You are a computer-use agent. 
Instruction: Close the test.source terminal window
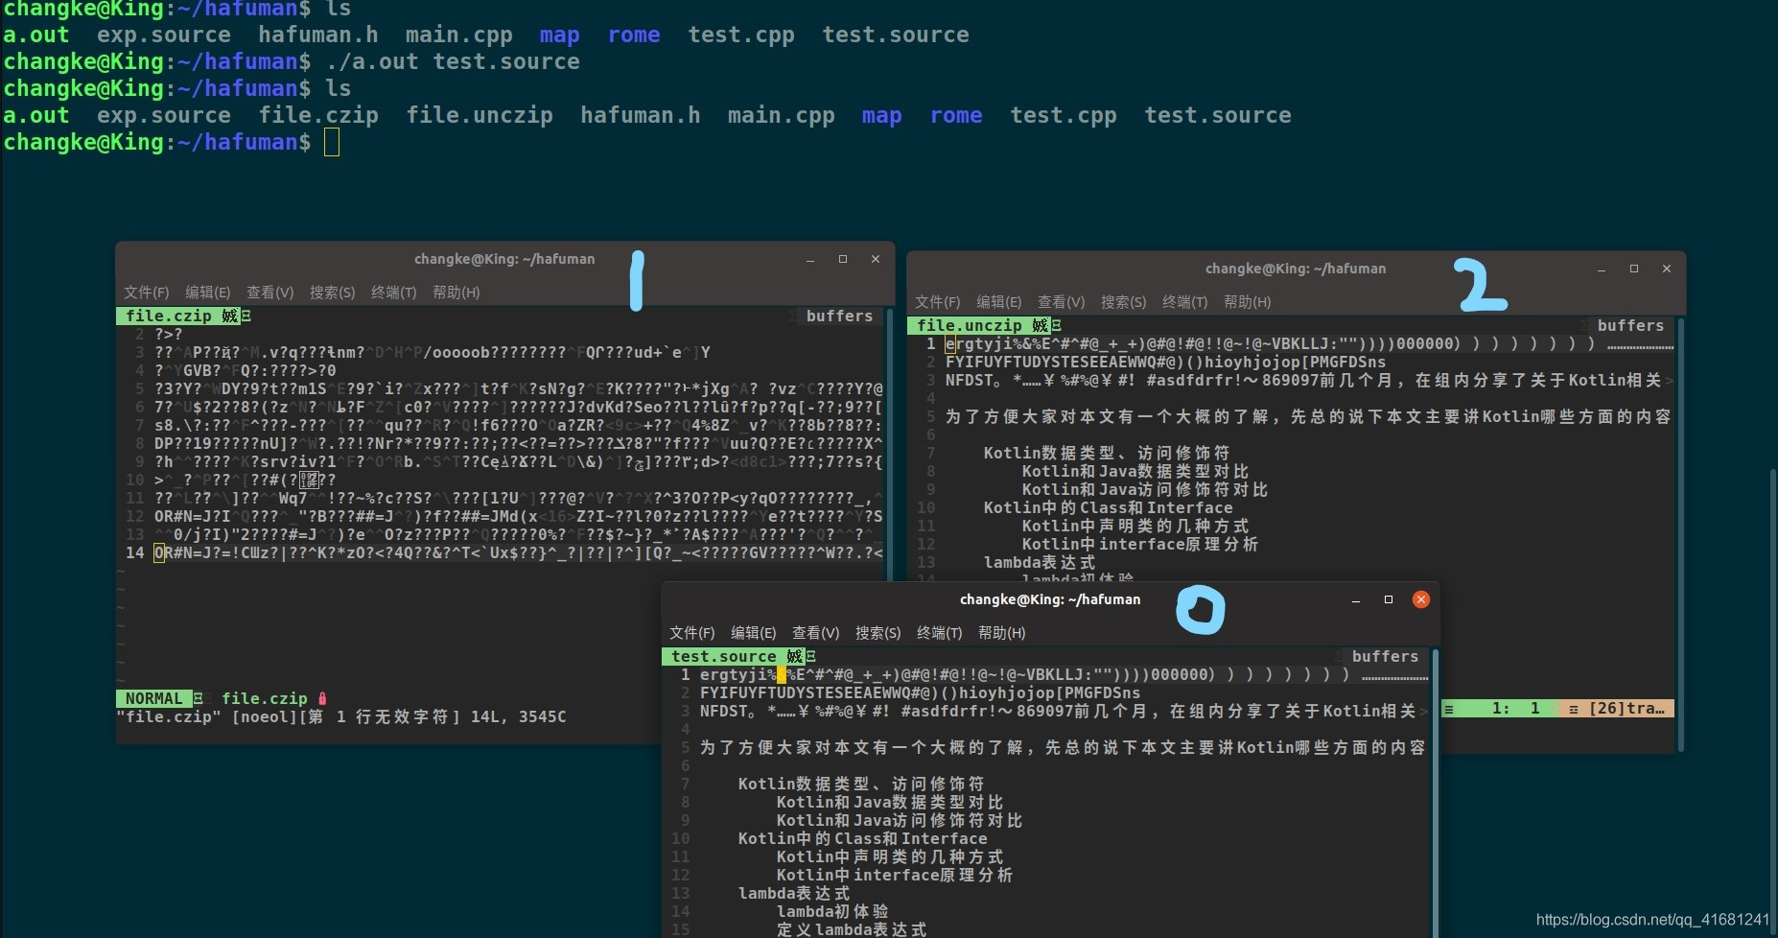1421,599
